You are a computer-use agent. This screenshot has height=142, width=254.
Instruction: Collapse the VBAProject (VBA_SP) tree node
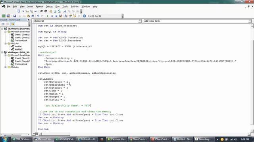[x=2, y=52]
